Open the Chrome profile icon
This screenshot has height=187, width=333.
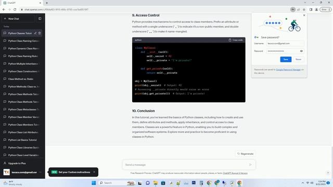[316, 9]
